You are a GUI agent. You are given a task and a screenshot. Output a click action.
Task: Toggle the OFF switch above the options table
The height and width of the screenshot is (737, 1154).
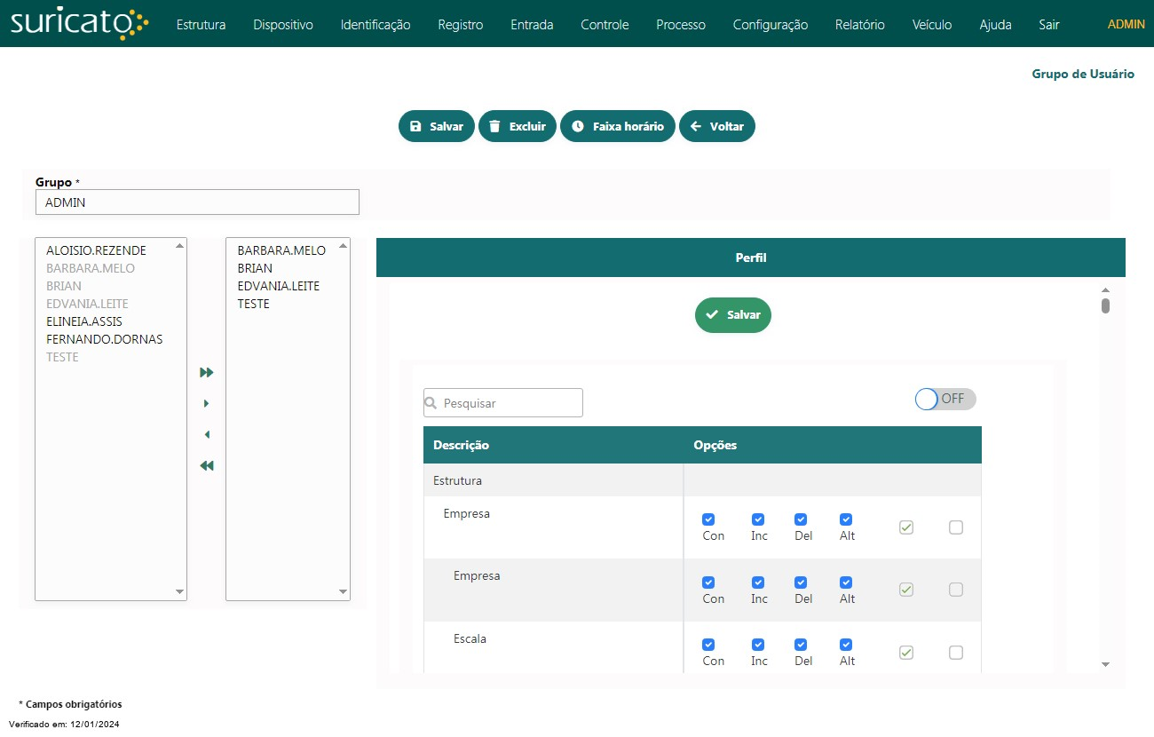[x=945, y=399]
